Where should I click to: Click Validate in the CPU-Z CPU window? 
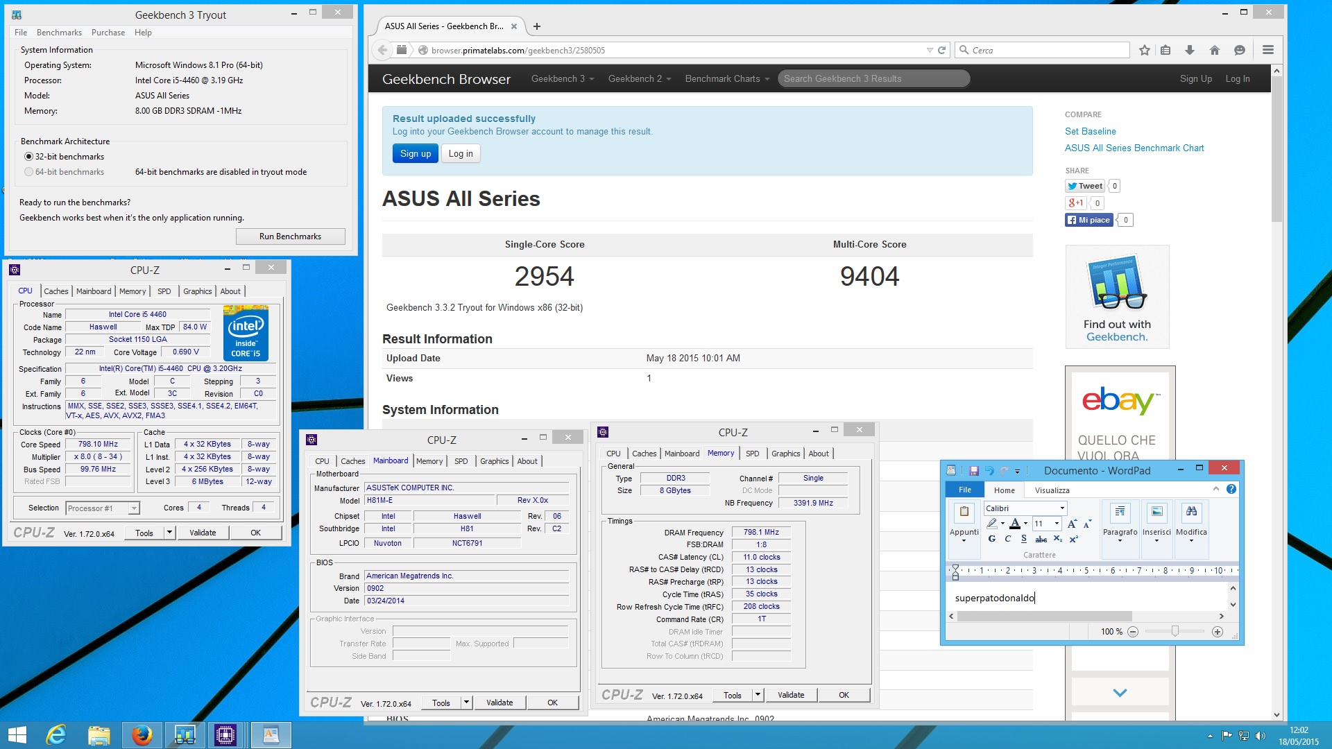pyautogui.click(x=203, y=533)
